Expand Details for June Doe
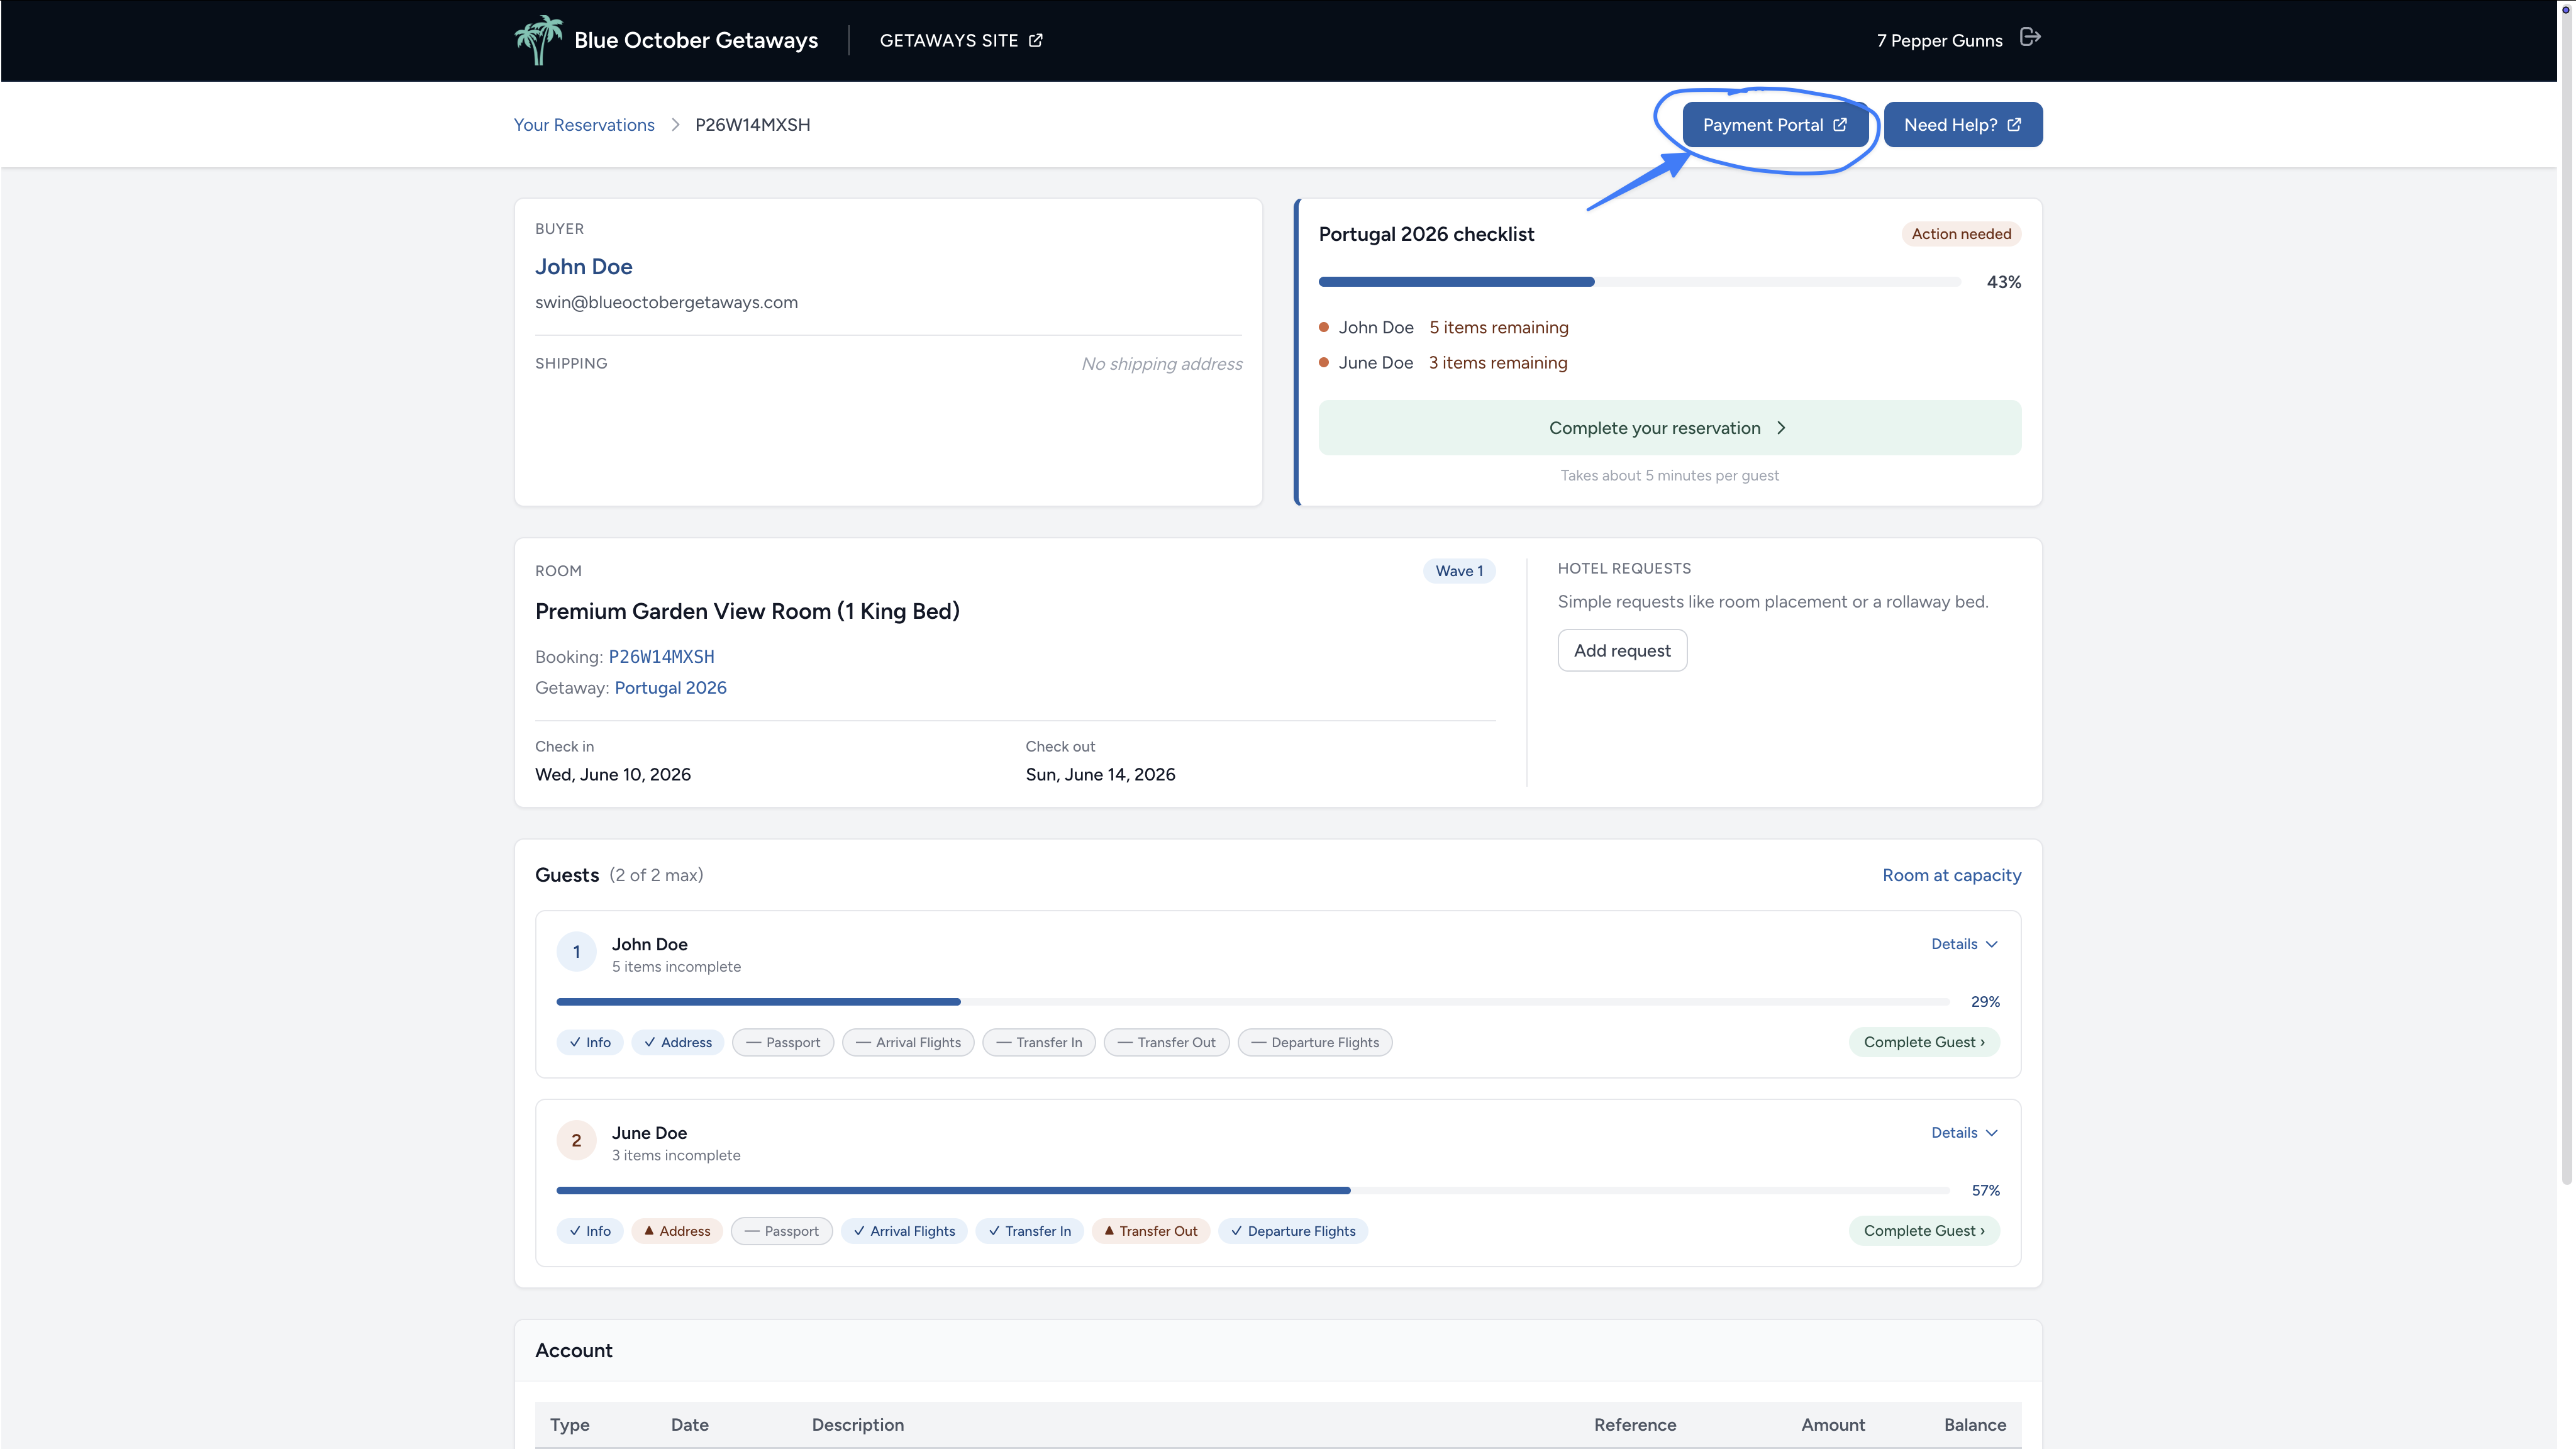2576x1449 pixels. [x=1964, y=1133]
